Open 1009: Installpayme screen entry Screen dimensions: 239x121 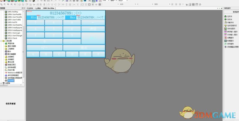click(13, 28)
